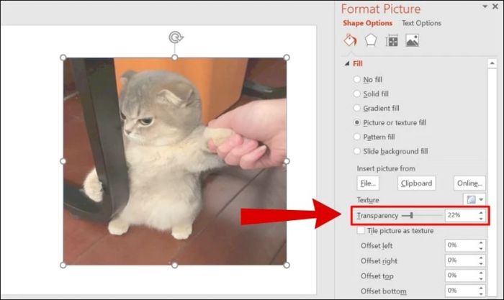
Task: Open the Texture dropdown
Action: (x=474, y=199)
